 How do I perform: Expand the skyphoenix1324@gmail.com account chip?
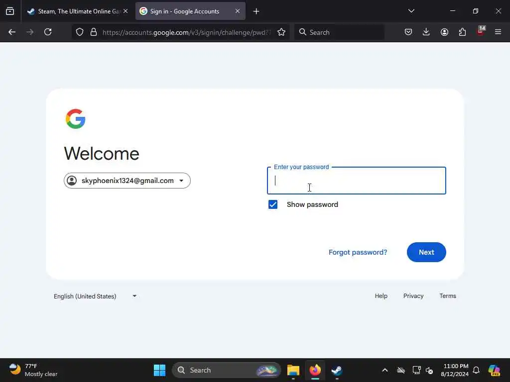[127, 181]
